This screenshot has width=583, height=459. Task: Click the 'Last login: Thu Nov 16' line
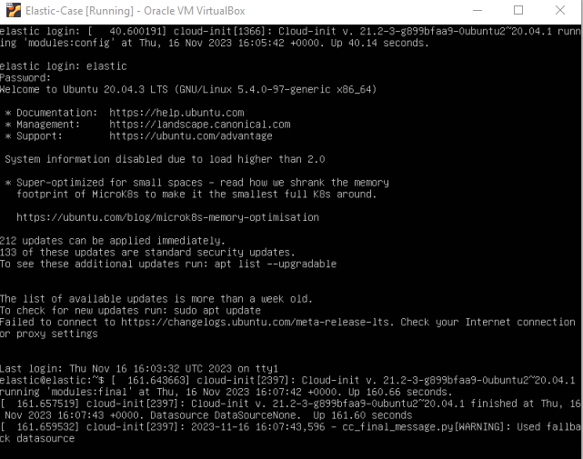[x=139, y=369]
